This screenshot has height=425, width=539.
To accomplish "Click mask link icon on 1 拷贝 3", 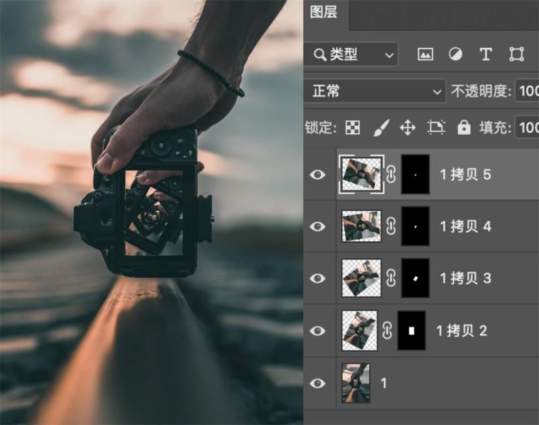I will (x=391, y=278).
